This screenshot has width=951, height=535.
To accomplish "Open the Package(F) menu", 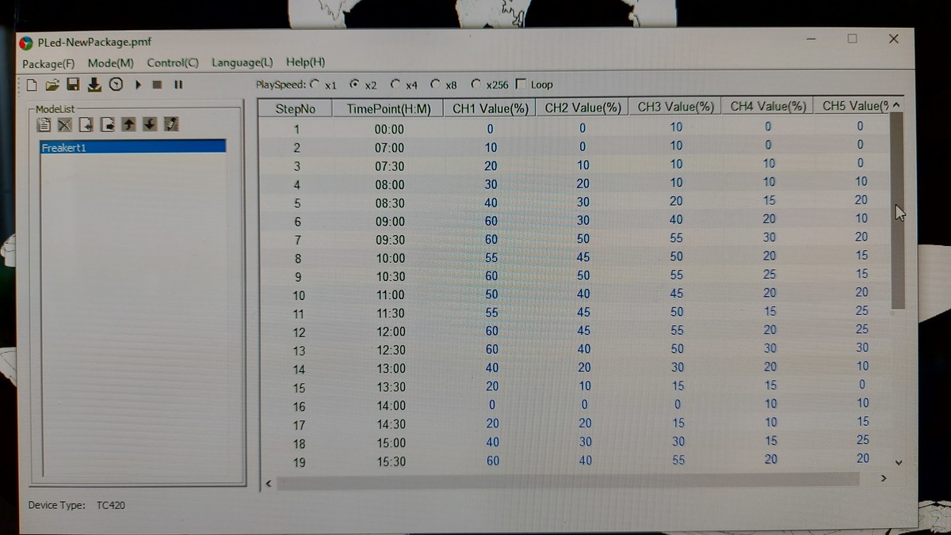I will pyautogui.click(x=48, y=63).
